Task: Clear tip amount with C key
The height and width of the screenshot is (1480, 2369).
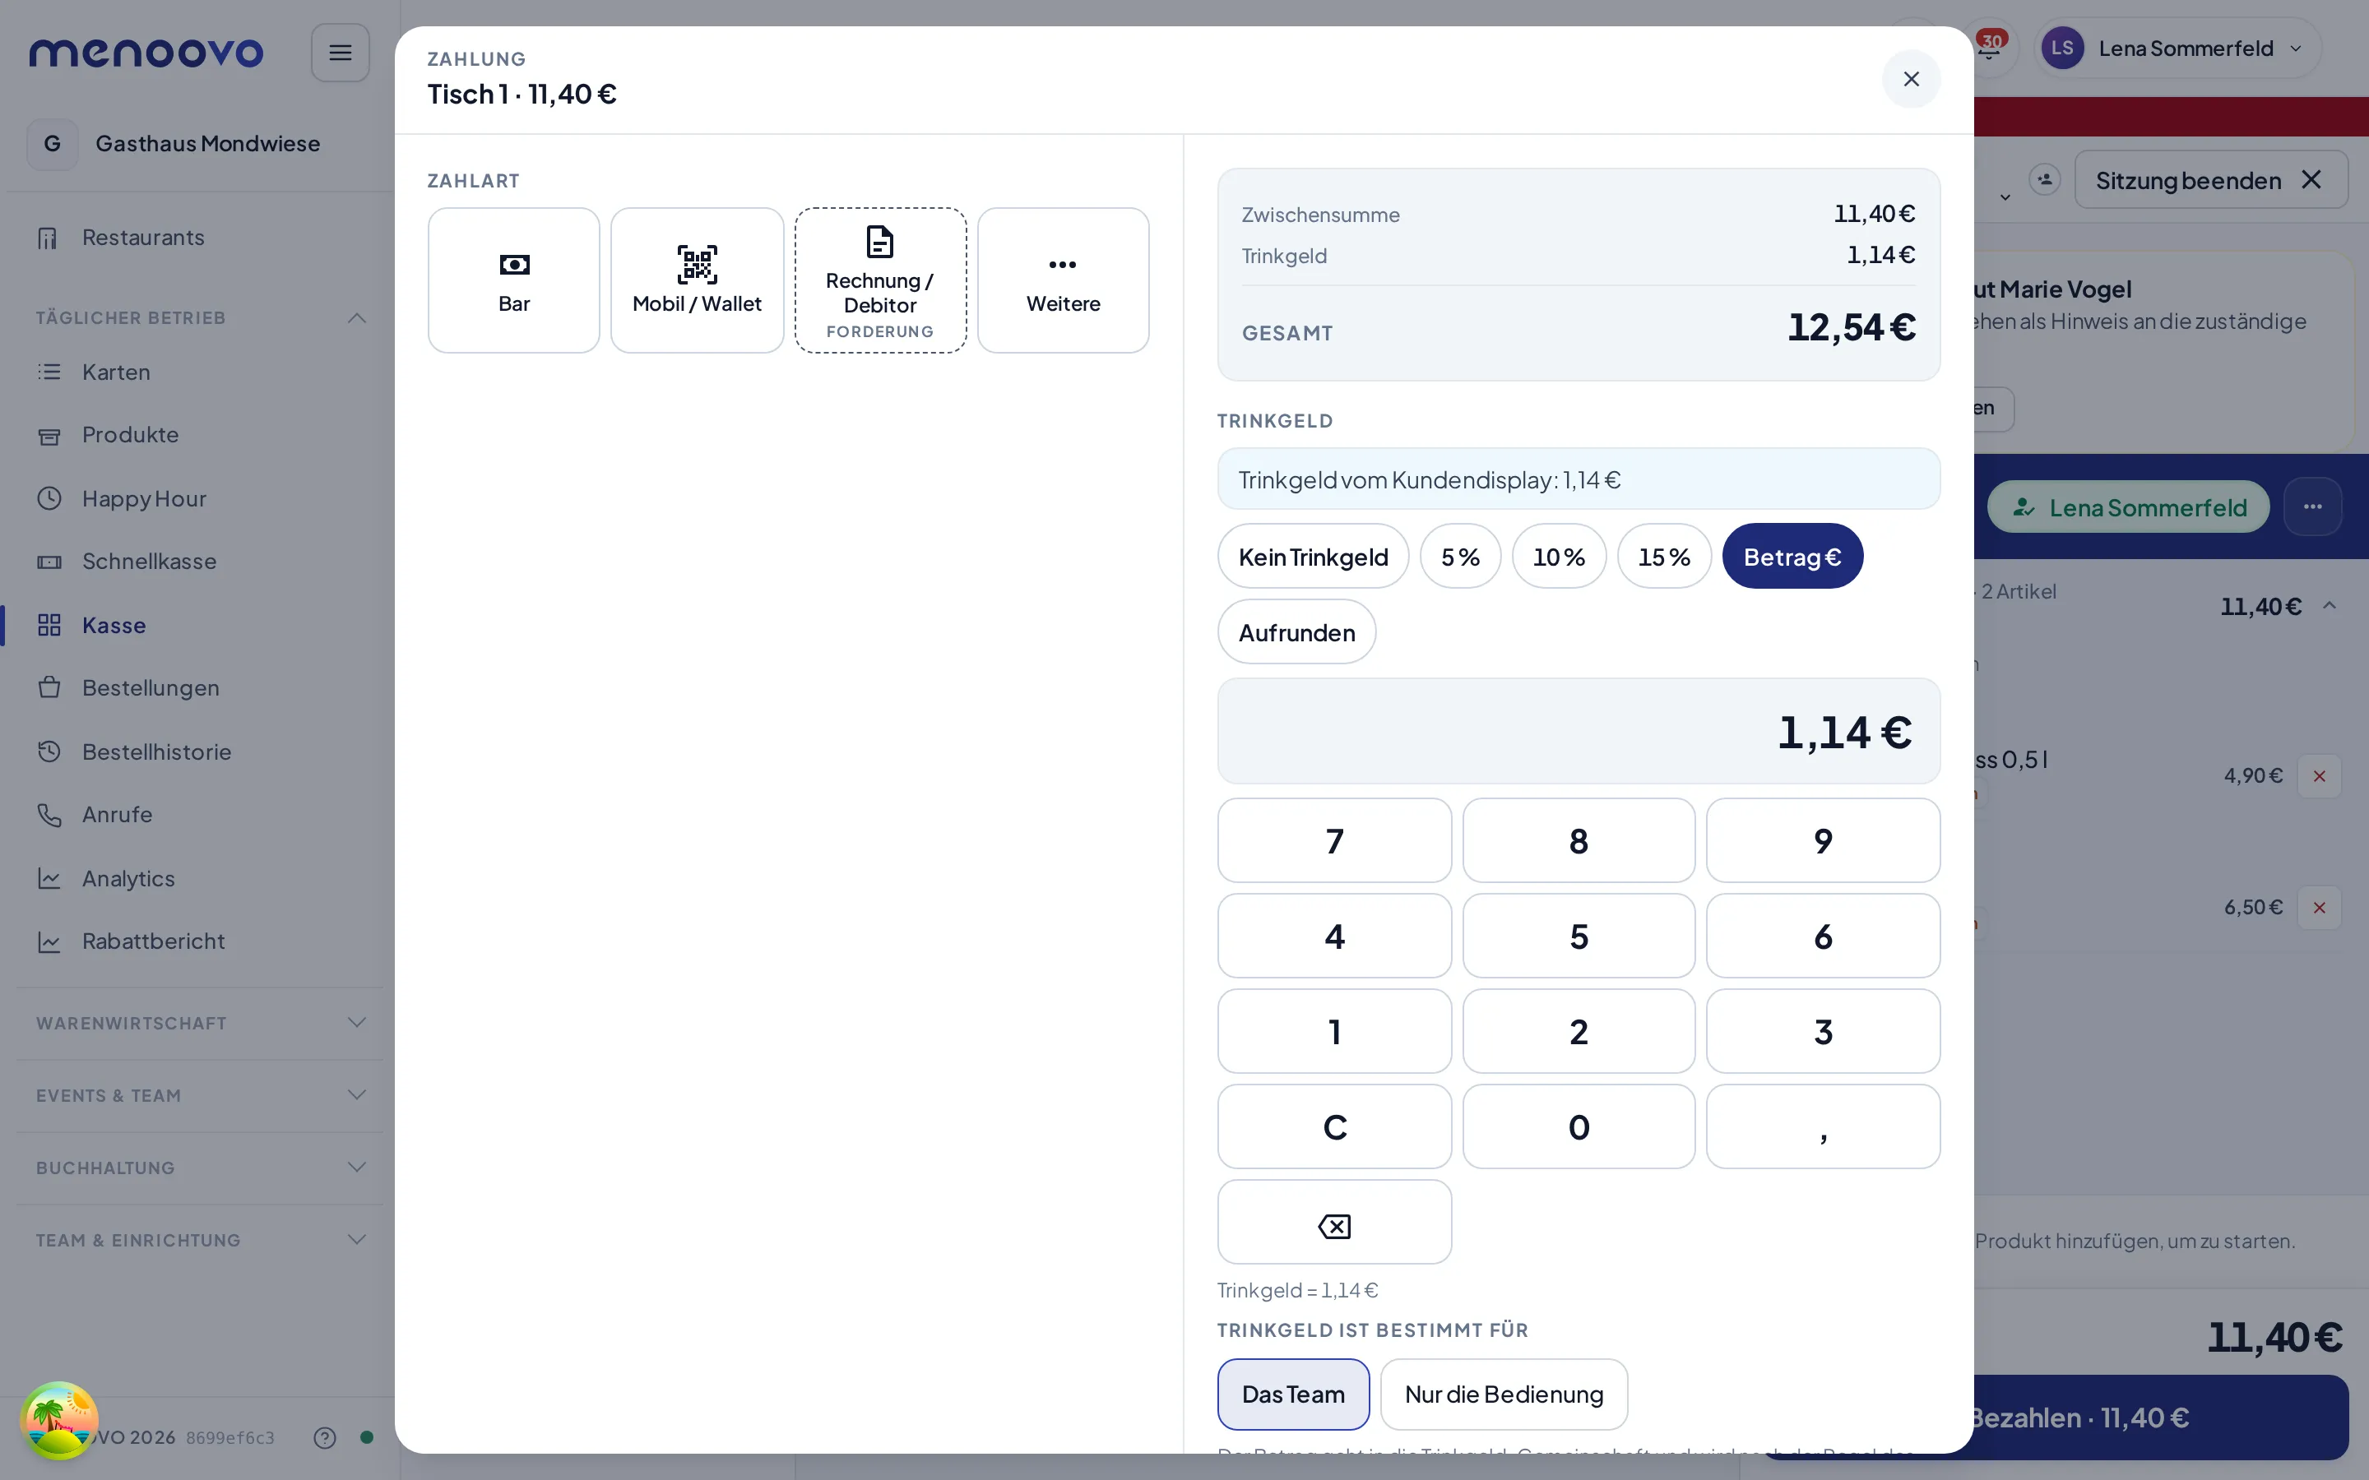Action: pos(1334,1126)
